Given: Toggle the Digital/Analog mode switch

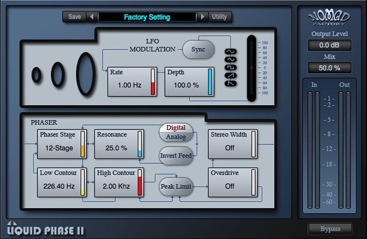Looking at the screenshot, I should (176, 132).
